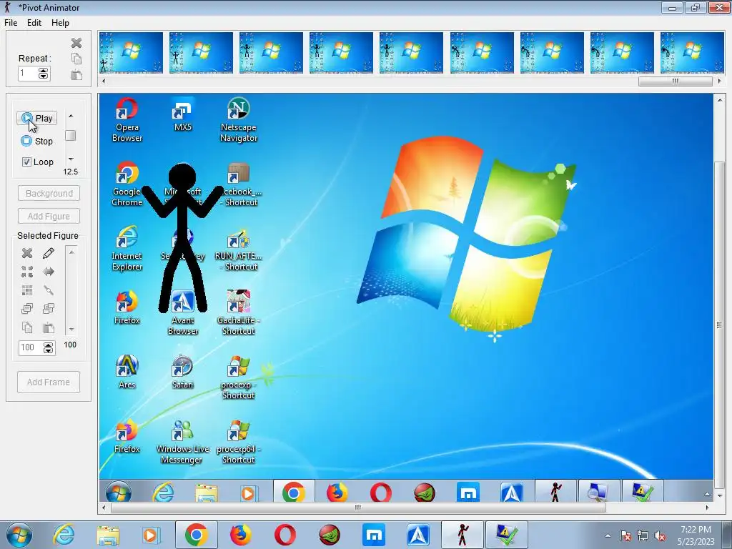Click the black stick figure's head on canvas
The width and height of the screenshot is (732, 549).
click(182, 178)
